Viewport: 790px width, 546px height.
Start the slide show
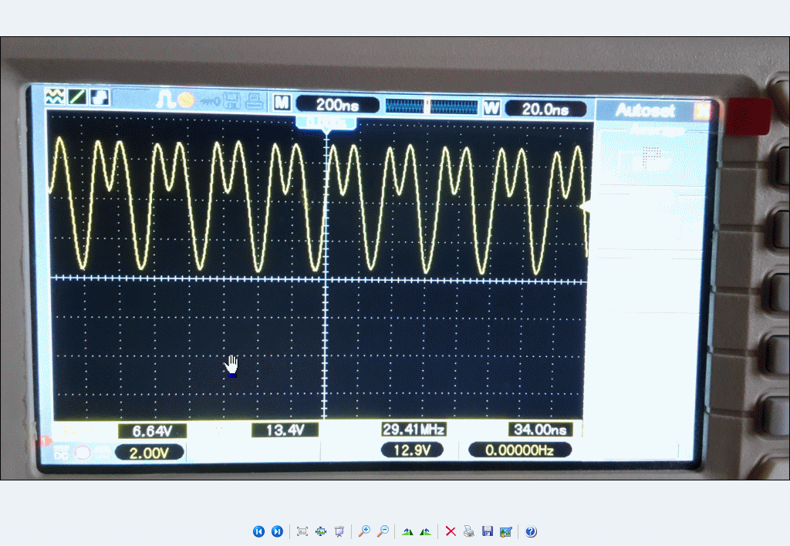339,531
